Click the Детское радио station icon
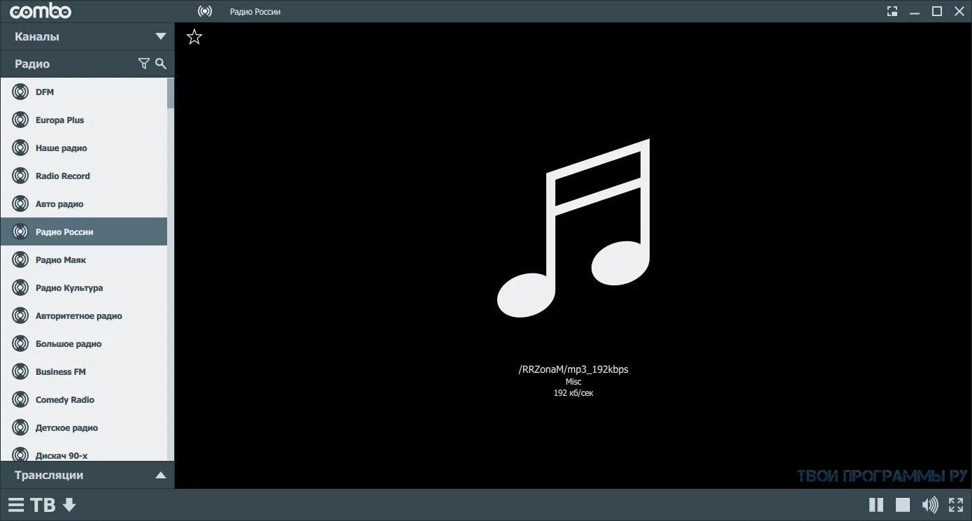This screenshot has width=972, height=521. [x=20, y=427]
